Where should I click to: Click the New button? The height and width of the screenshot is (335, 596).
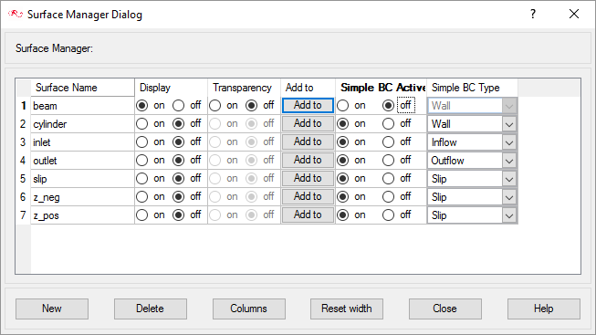pos(52,309)
